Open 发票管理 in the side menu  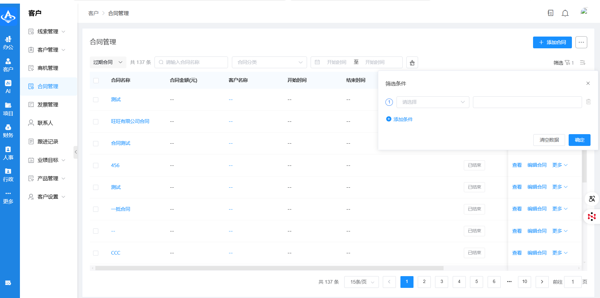point(48,104)
